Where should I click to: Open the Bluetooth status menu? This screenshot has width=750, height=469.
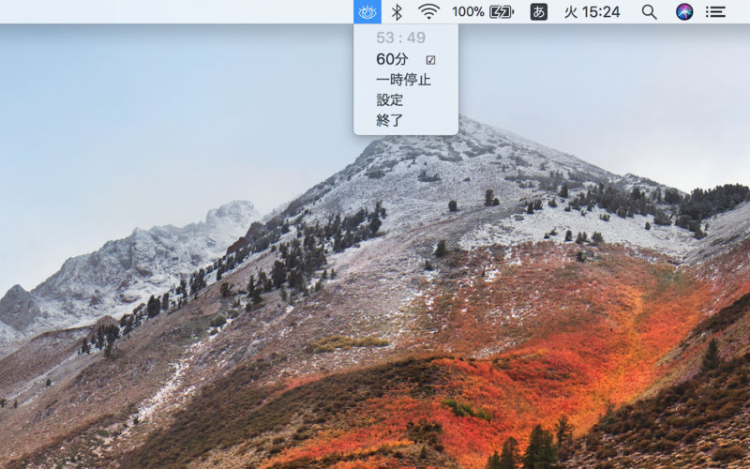pyautogui.click(x=397, y=12)
